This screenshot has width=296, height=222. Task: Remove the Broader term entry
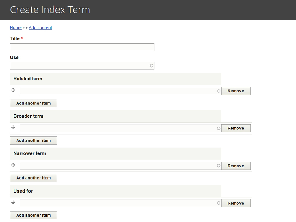[x=236, y=128]
